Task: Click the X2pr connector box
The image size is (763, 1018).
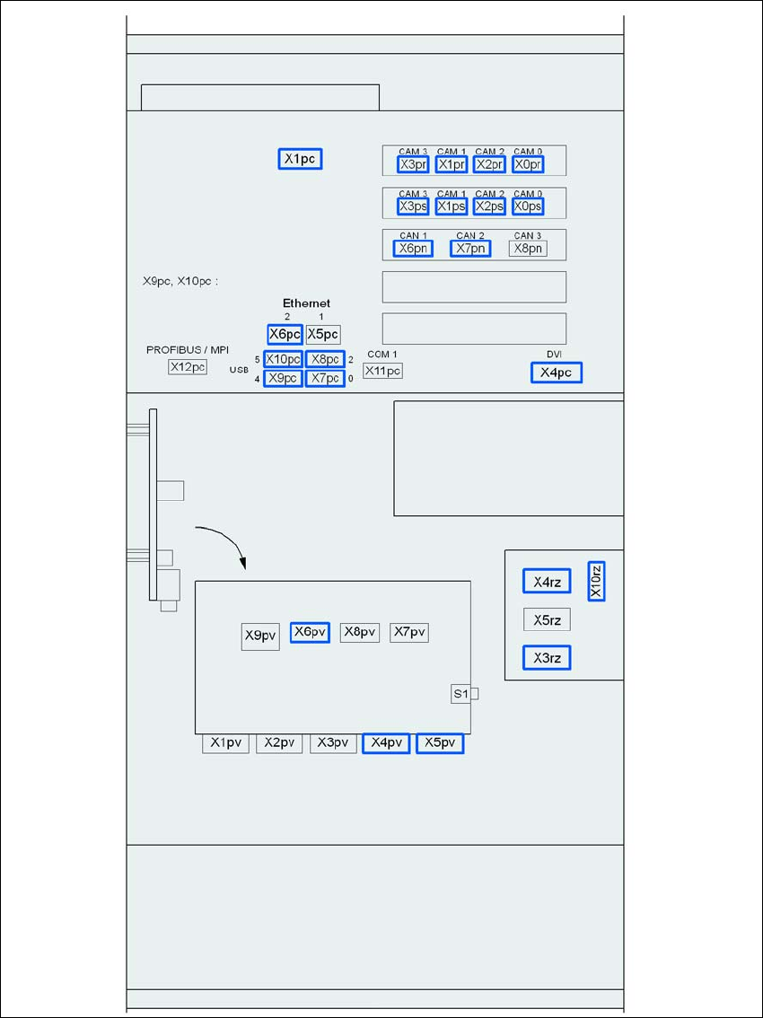Action: (489, 164)
